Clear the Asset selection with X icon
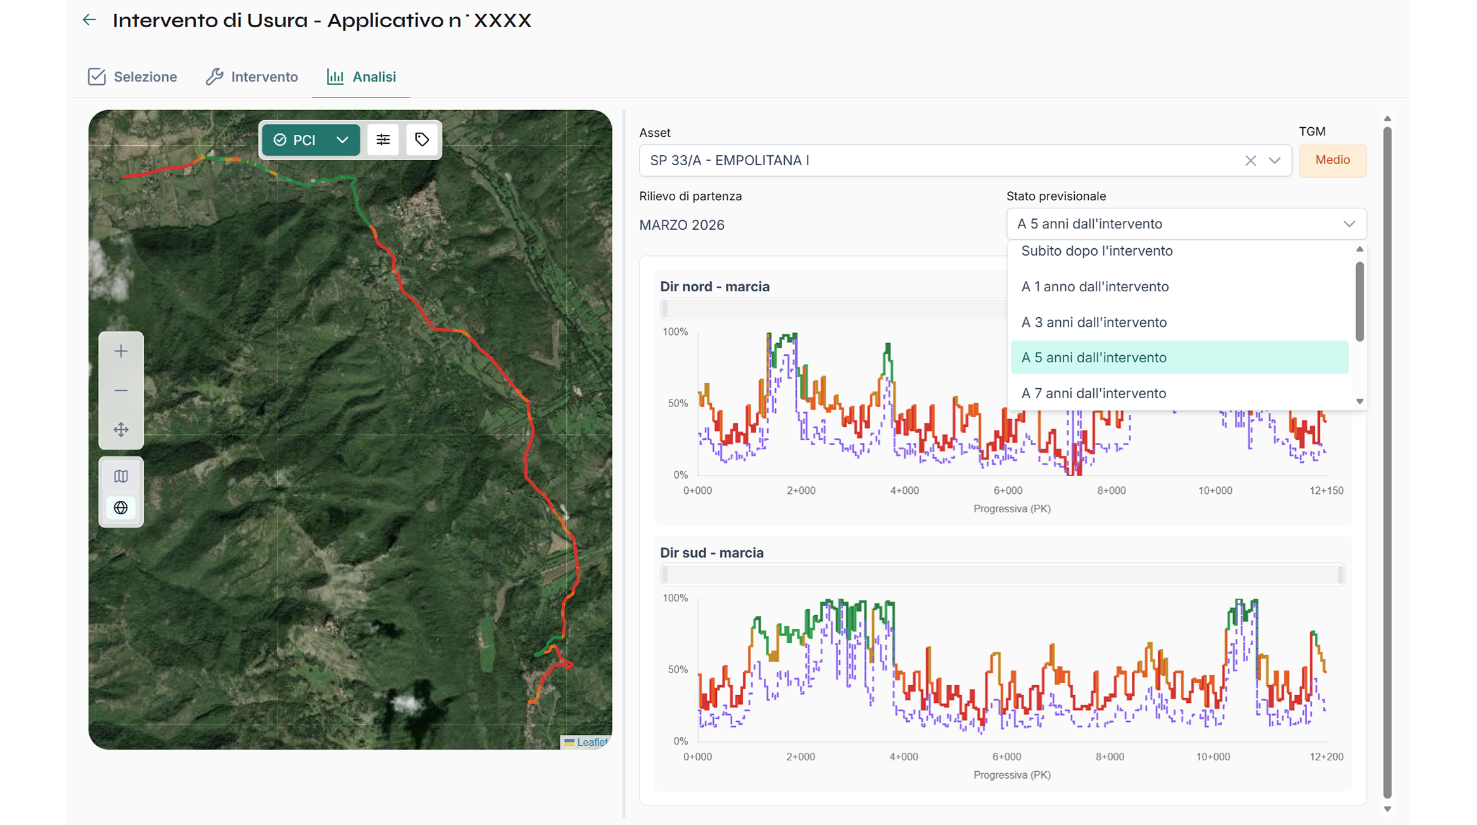Viewport: 1477px width, 825px height. (1250, 161)
